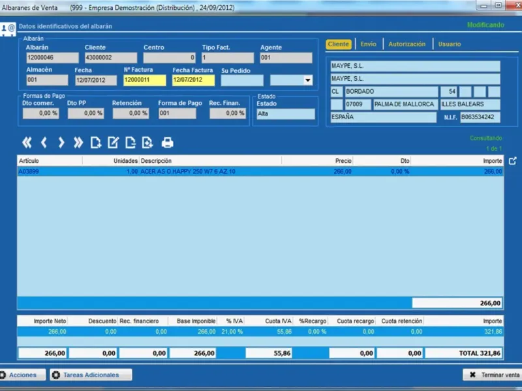The image size is (522, 391).
Task: Click the Estado field showing Alta
Action: coord(286,113)
